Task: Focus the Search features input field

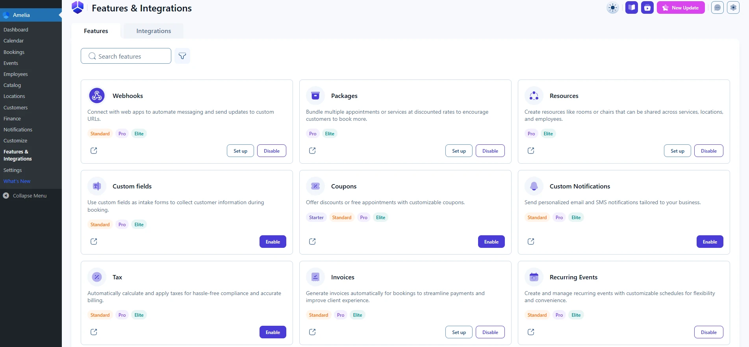Action: pyautogui.click(x=130, y=56)
